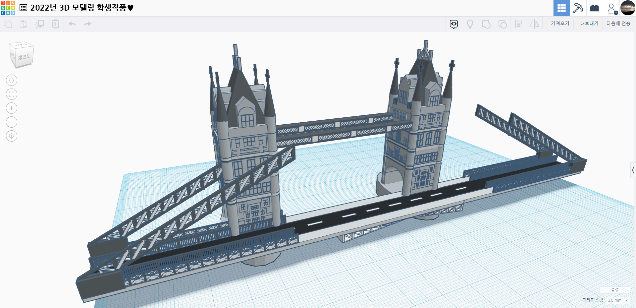Show all hidden shapes lightbulb
Screen dimensions: 636x308
click(x=470, y=24)
